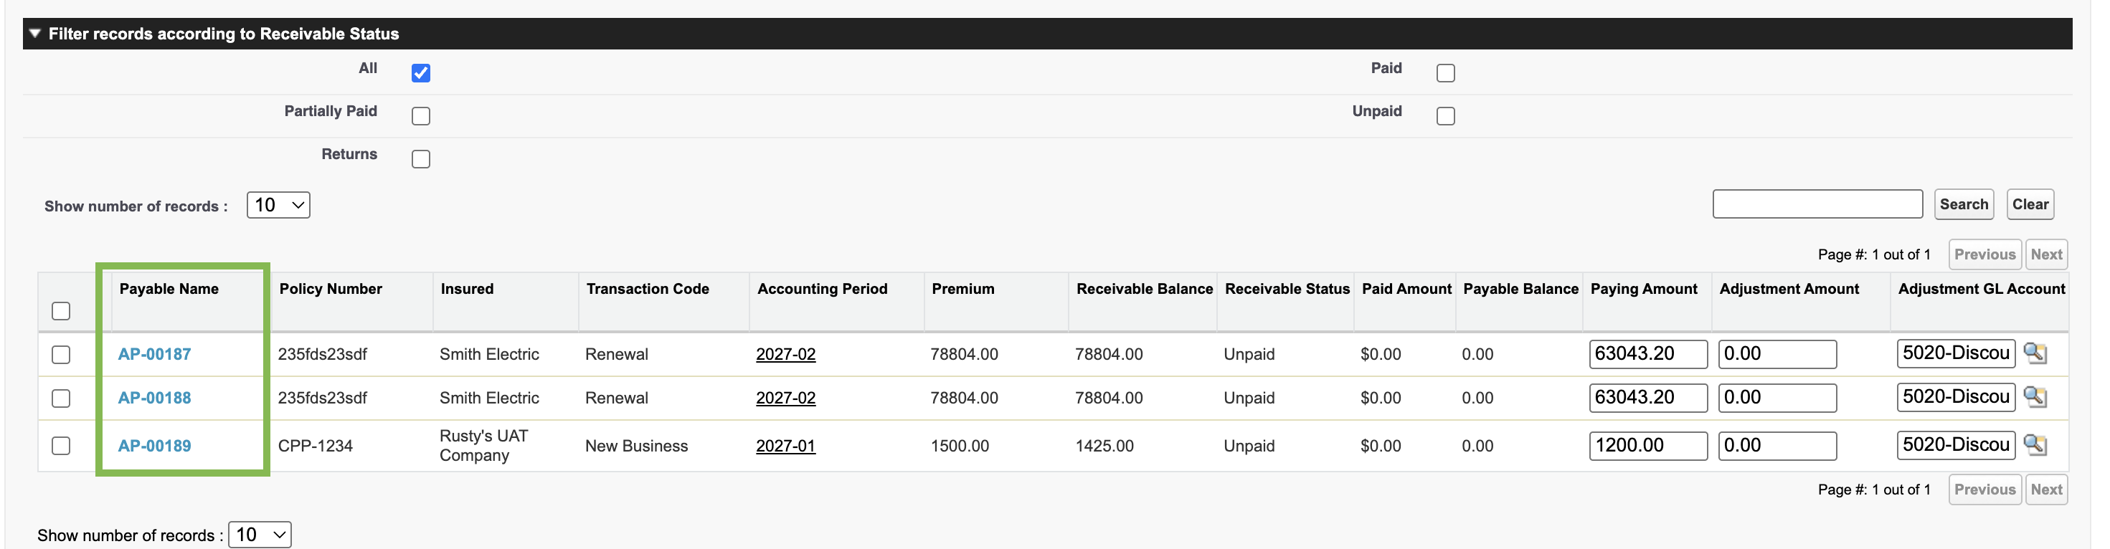Screen dimensions: 2110x549
Task: Edit Paying Amount field showing 1200.00
Action: [x=1648, y=446]
